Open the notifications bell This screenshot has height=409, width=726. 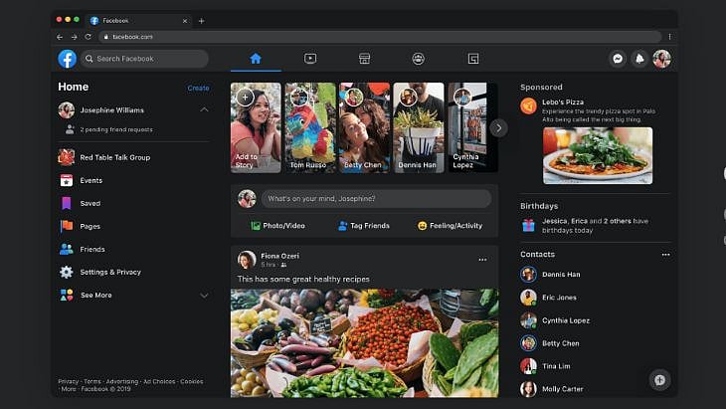click(x=639, y=59)
